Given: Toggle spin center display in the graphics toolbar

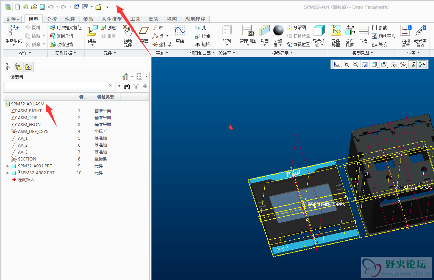Looking at the screenshot, I should pyautogui.click(x=422, y=64).
